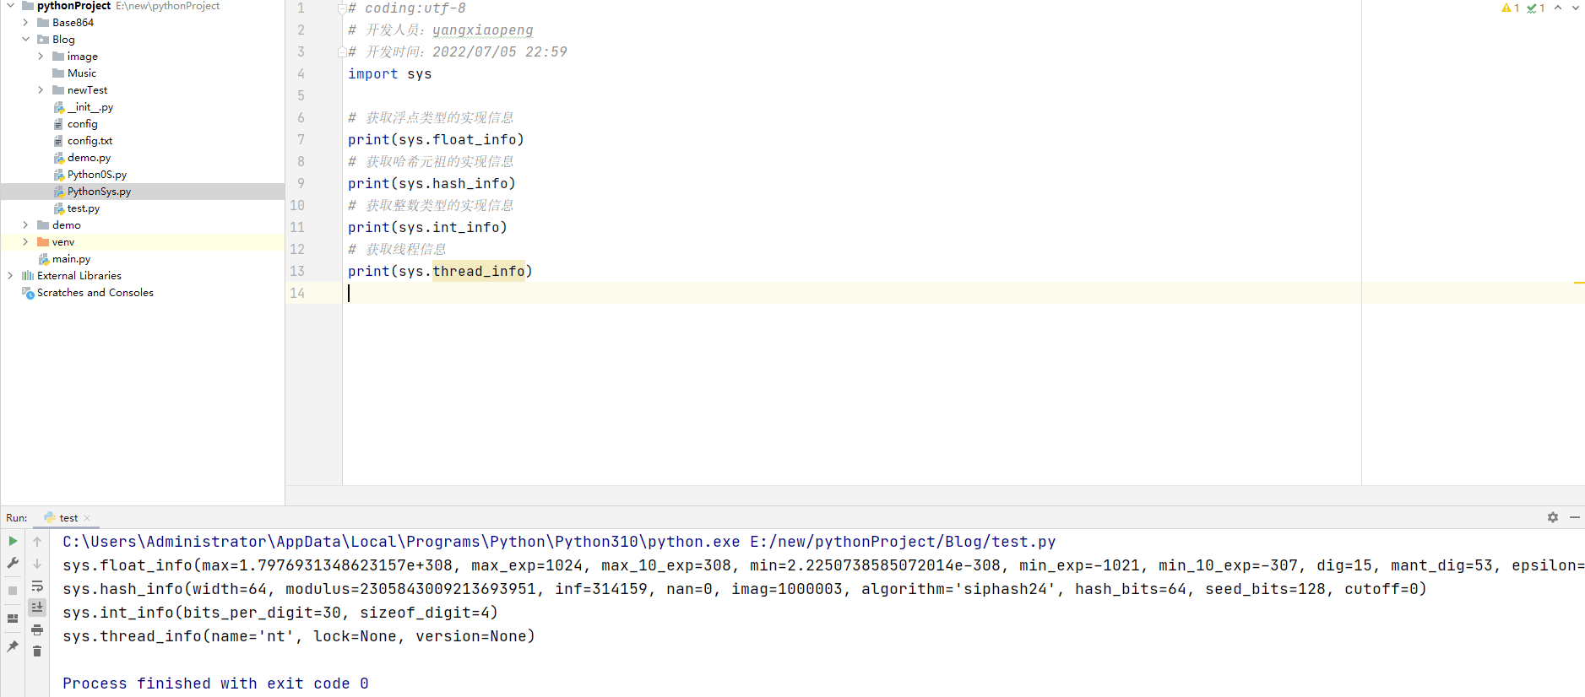Expand the demo folder

point(25,225)
